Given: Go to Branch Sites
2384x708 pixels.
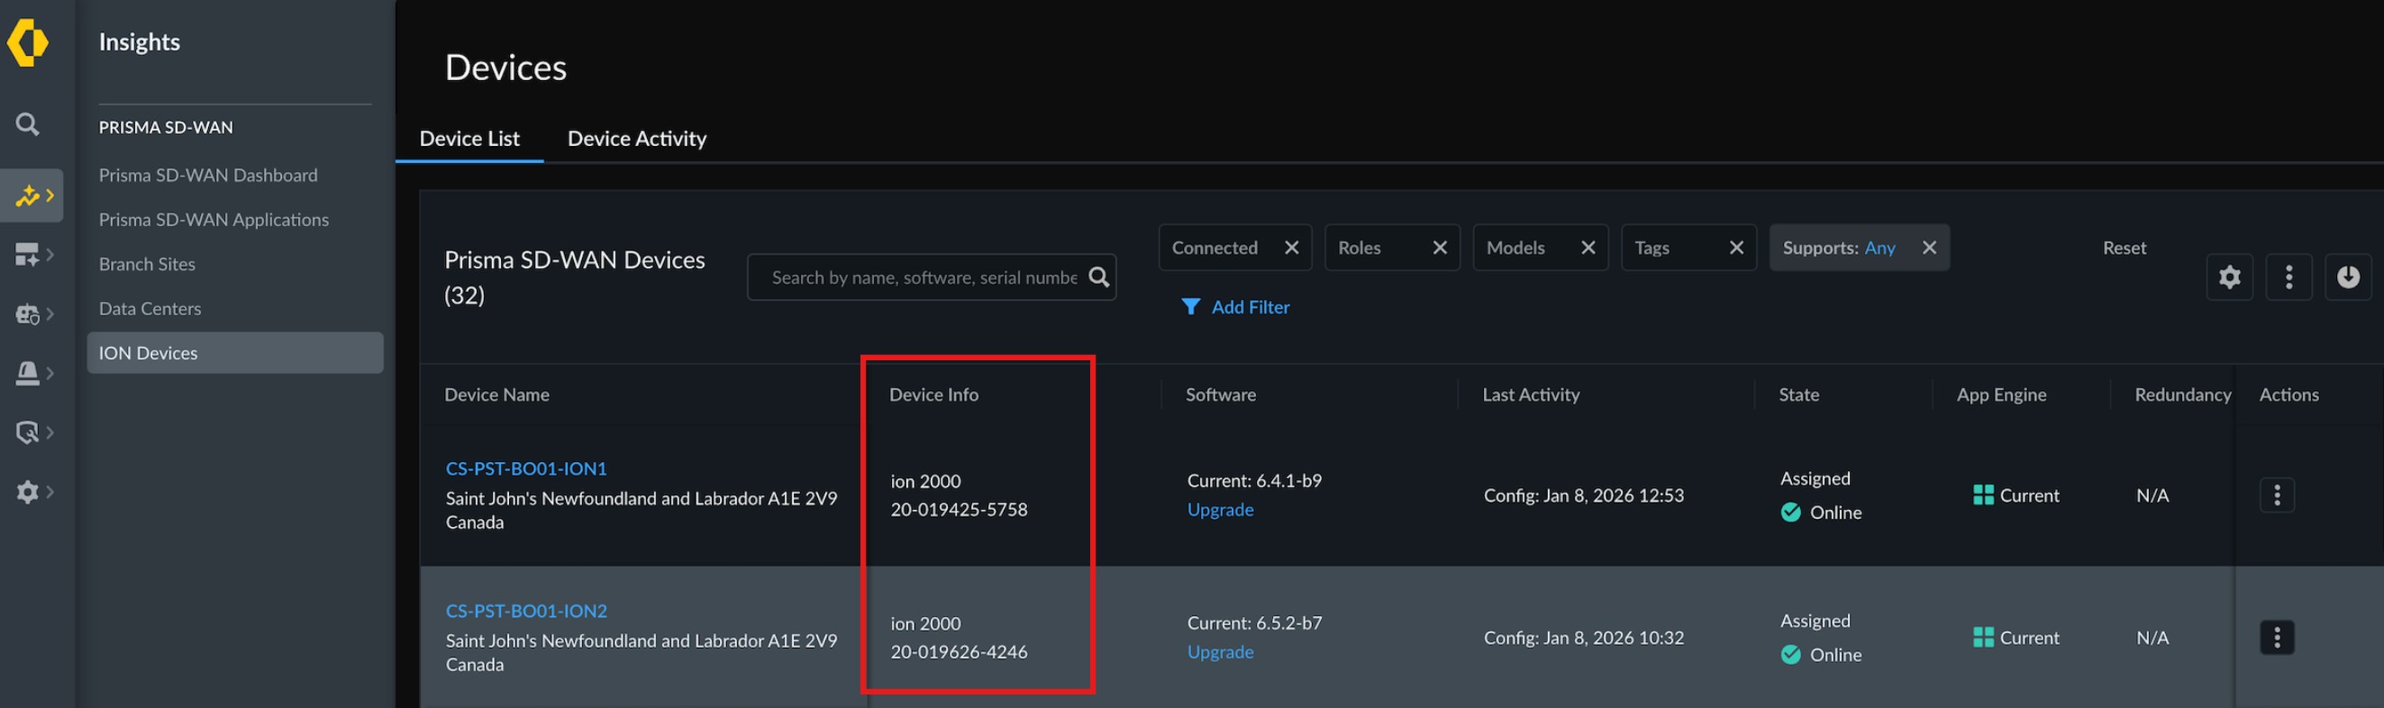Looking at the screenshot, I should pos(147,264).
